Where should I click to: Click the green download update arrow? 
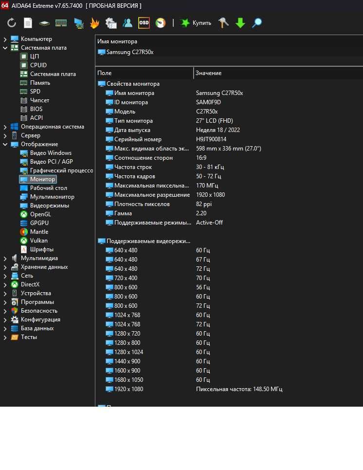(240, 23)
